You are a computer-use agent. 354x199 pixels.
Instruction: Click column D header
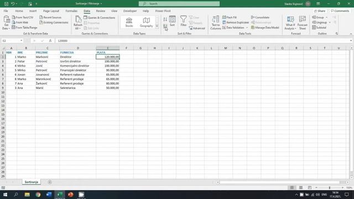78,48
